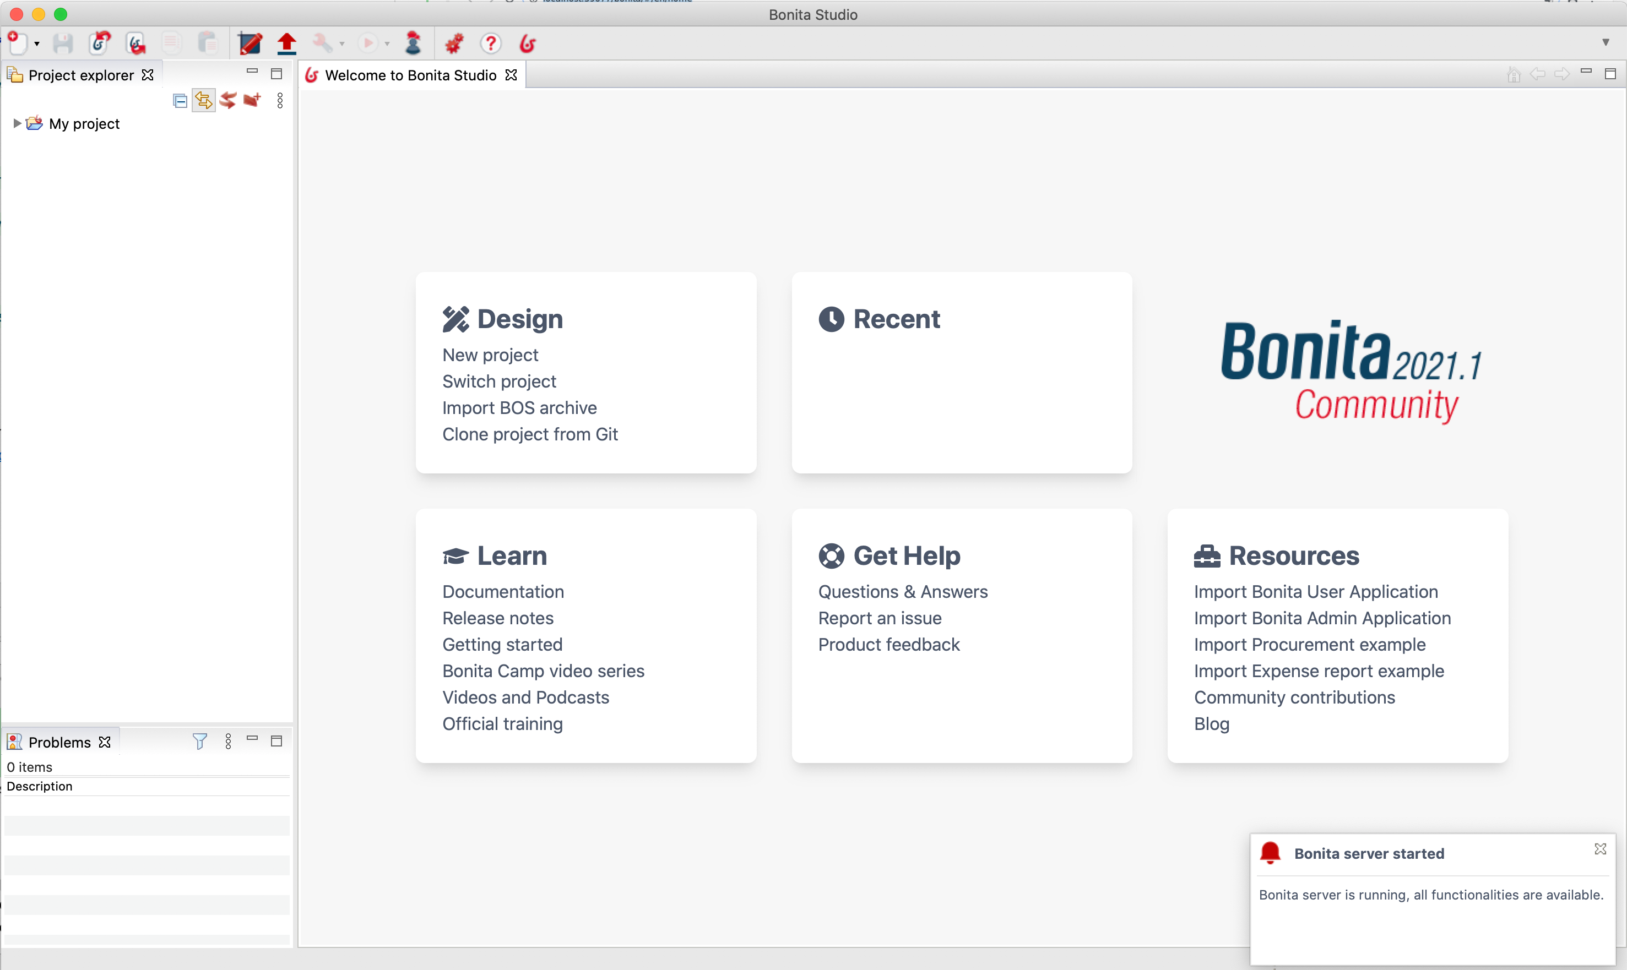This screenshot has height=970, width=1627.
Task: Close the Welcome to Bonita Studio tab
Action: (x=511, y=75)
